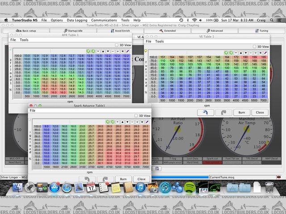Screen dimensions: 286x214
Task: Open the Data Logging menu
Action: [x=77, y=20]
